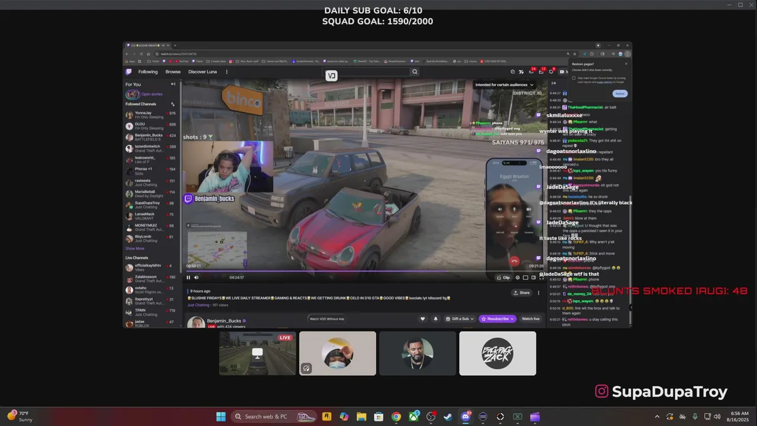Check the Help make Google Chrome better box
The width and height of the screenshot is (757, 426).
click(x=574, y=78)
